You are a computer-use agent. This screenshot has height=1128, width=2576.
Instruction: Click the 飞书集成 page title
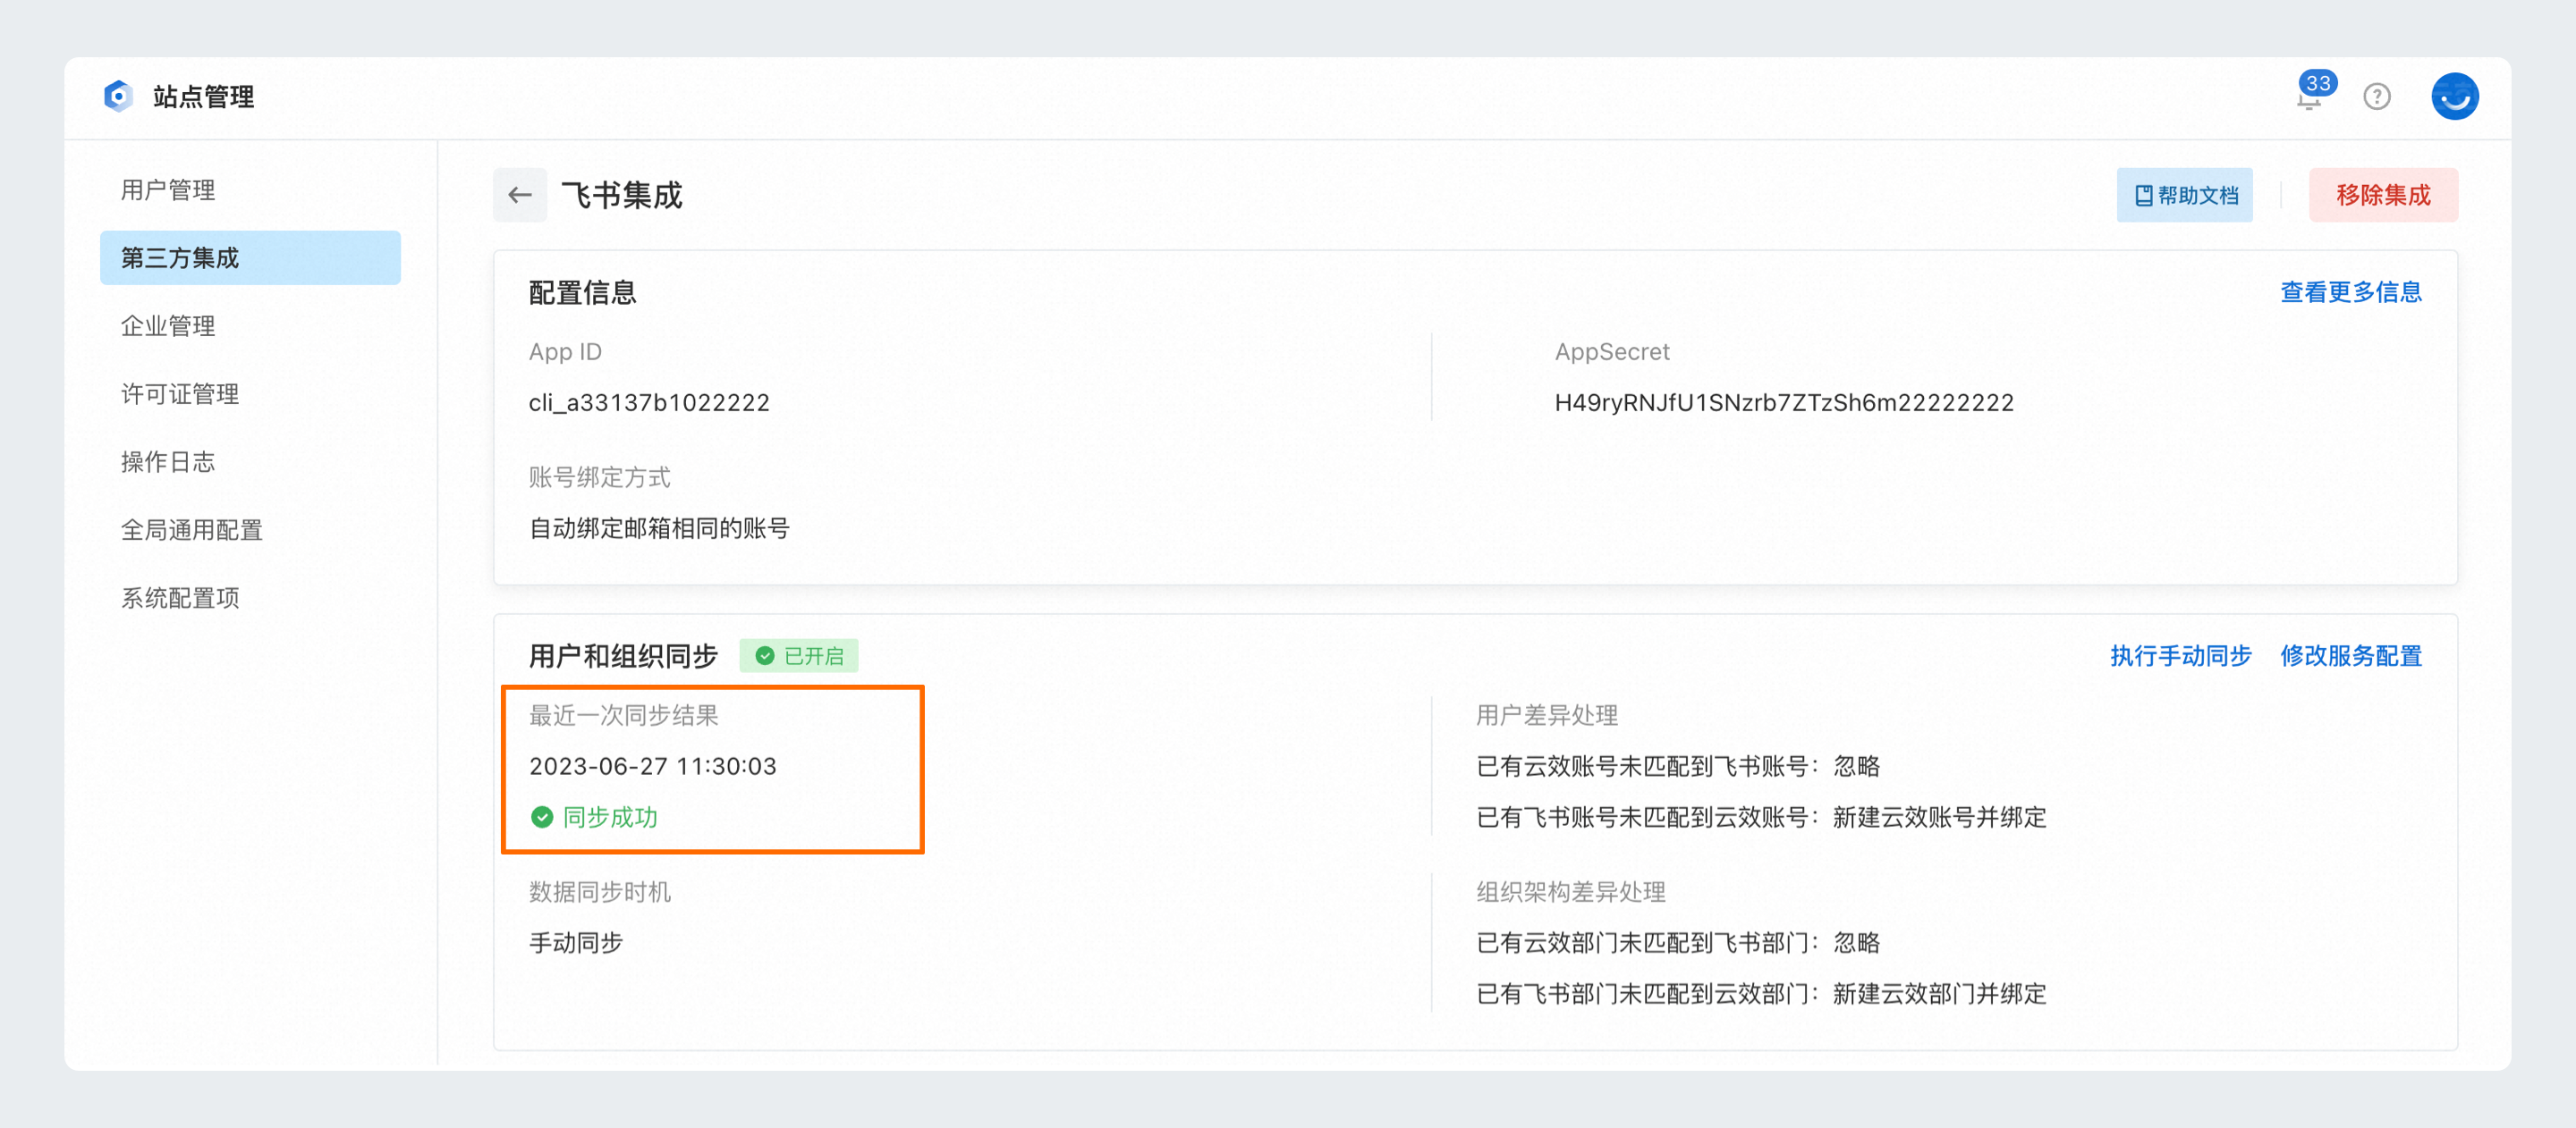tap(622, 195)
